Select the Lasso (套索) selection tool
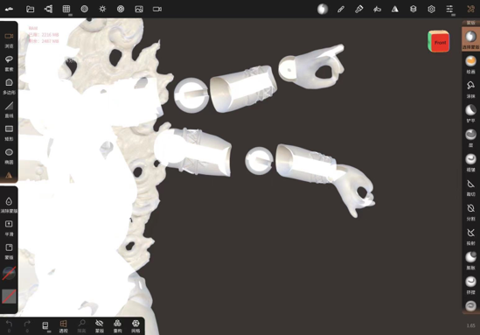Viewport: 480px width, 335px height. [x=9, y=63]
